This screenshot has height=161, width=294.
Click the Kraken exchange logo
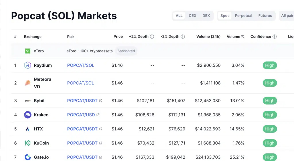coord(28,115)
